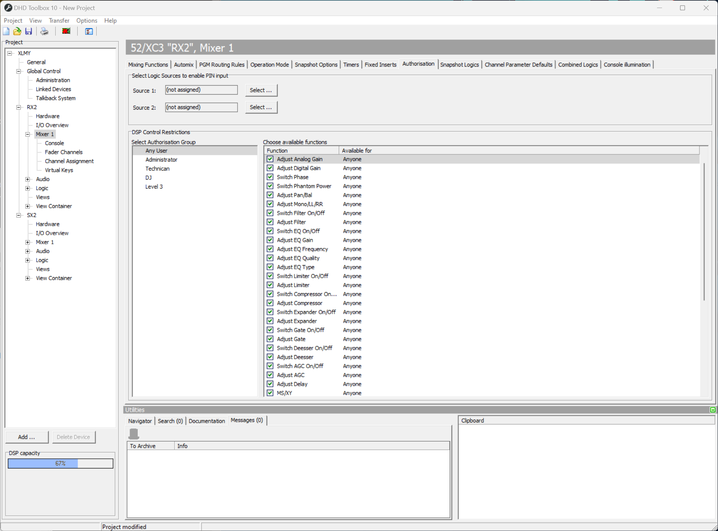Screen dimensions: 718x531
Task: Expand the Audio node under RX2
Action: click(28, 179)
